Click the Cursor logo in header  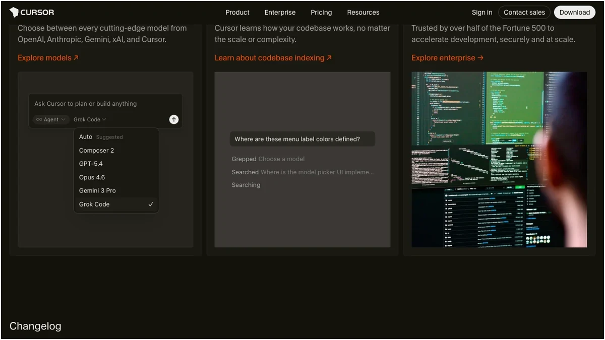coord(32,12)
